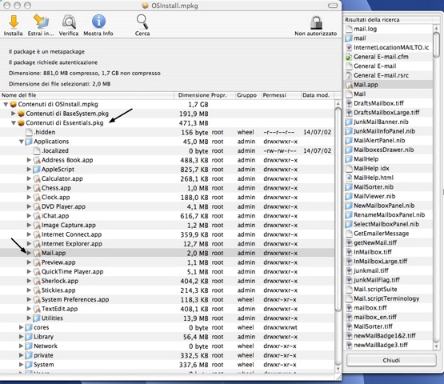444x384 pixels.
Task: Click the toolbar toggle pill in title bar
Action: tap(333, 6)
